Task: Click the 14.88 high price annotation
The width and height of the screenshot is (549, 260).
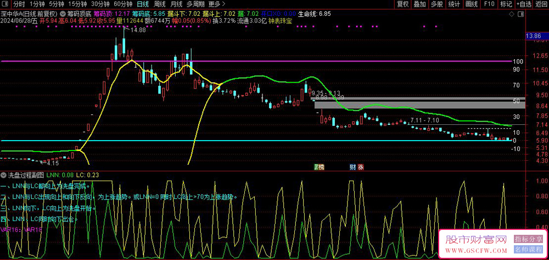Action: [x=138, y=30]
